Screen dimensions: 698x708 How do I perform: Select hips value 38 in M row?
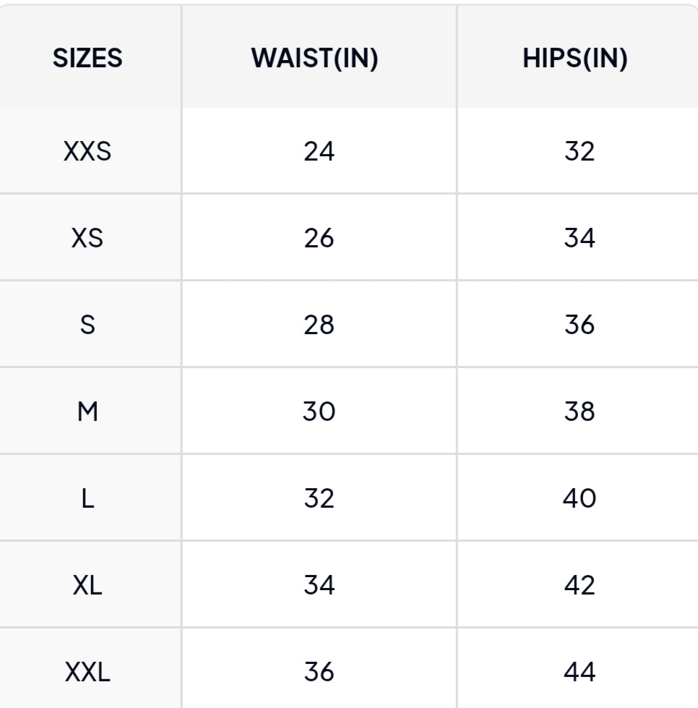coord(579,411)
